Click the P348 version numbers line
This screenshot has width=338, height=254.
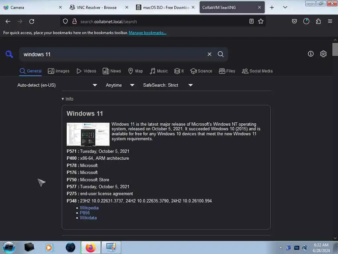point(140,201)
